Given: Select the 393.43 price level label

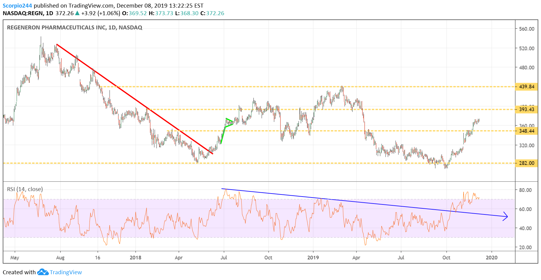Looking at the screenshot, I should click(x=527, y=110).
